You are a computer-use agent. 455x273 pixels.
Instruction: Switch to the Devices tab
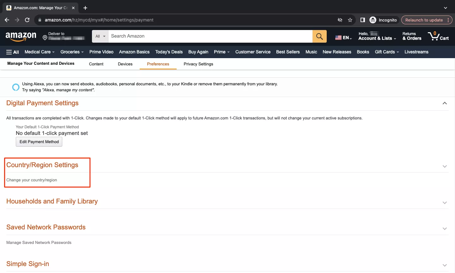(x=125, y=64)
